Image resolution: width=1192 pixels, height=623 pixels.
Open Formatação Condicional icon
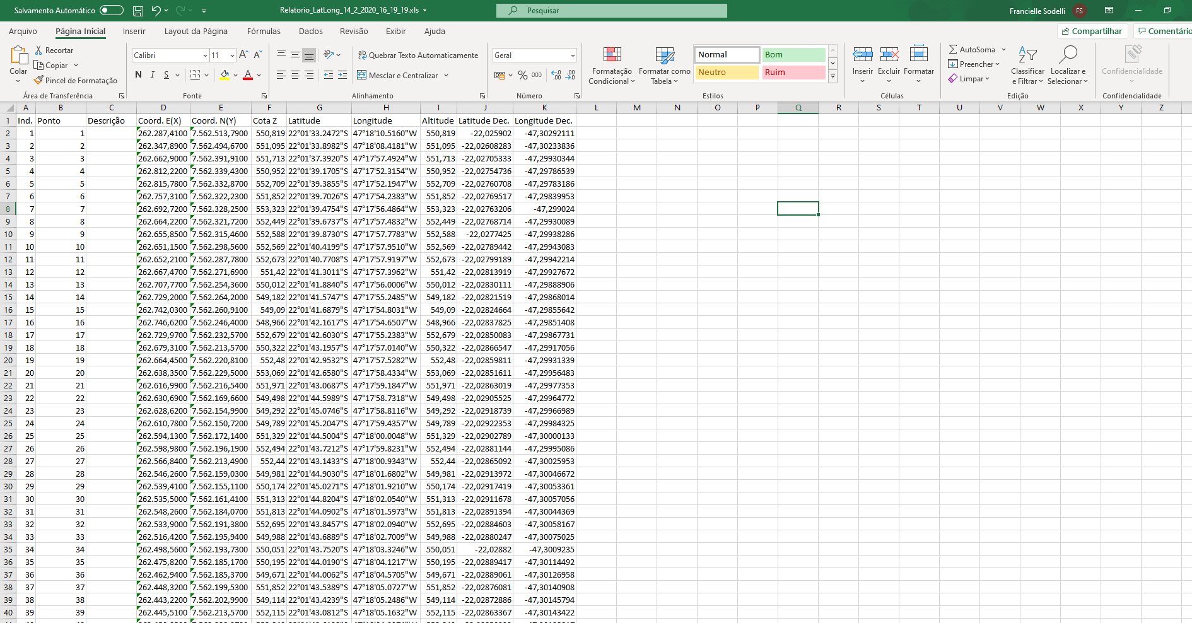(x=611, y=55)
